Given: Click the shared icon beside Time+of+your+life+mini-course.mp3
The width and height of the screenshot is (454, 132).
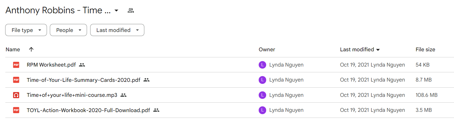Looking at the screenshot, I should point(124,95).
